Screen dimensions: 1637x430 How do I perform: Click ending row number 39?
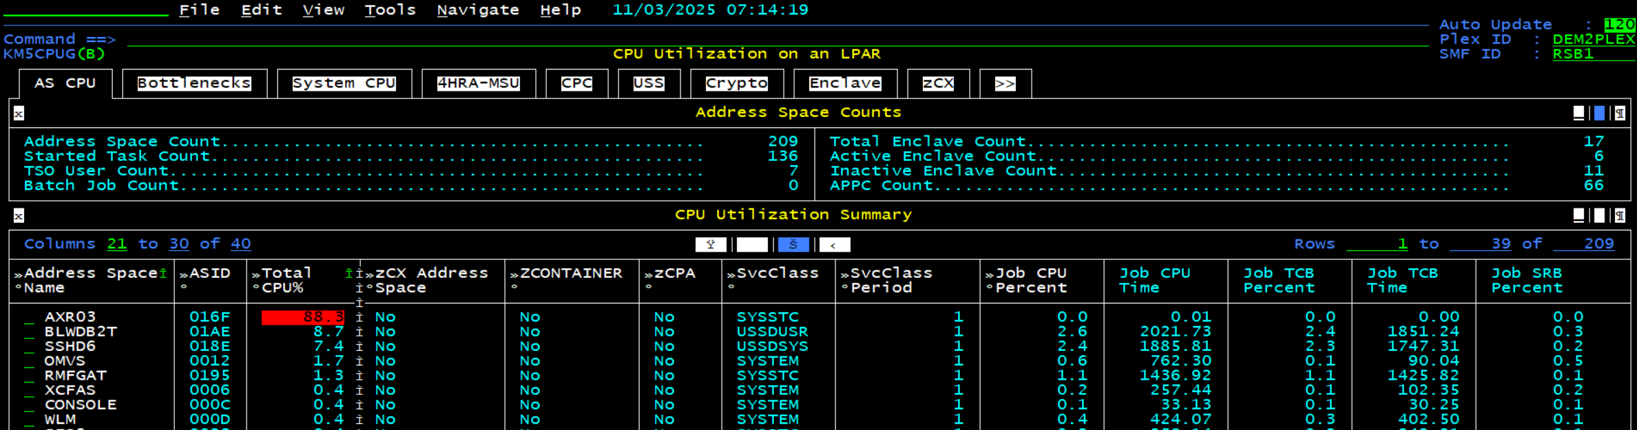[1481, 244]
